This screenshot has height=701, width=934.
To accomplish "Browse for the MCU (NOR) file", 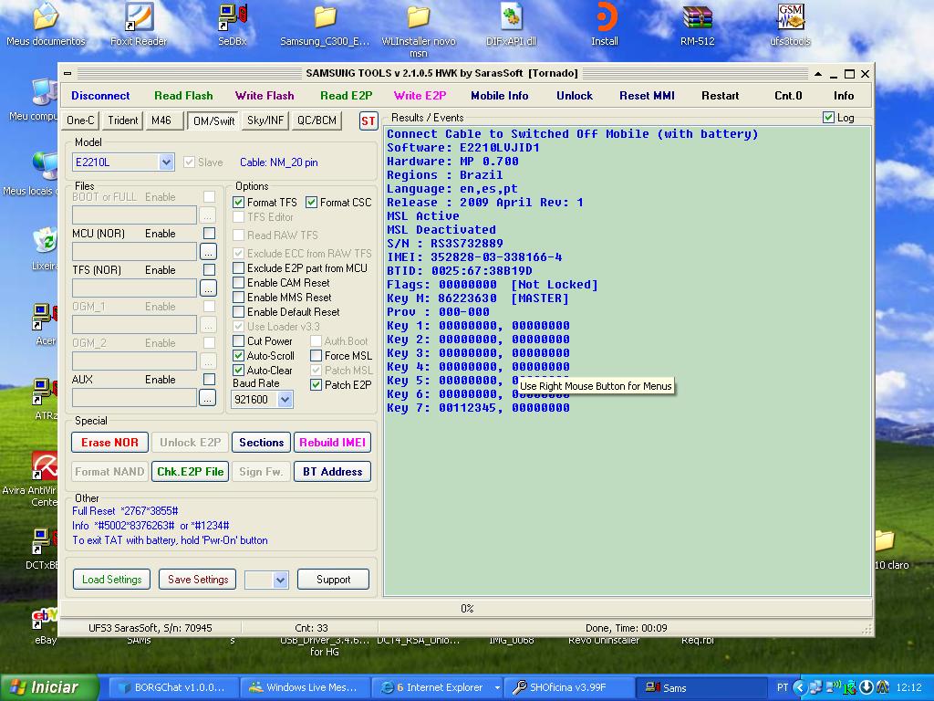I will click(207, 252).
